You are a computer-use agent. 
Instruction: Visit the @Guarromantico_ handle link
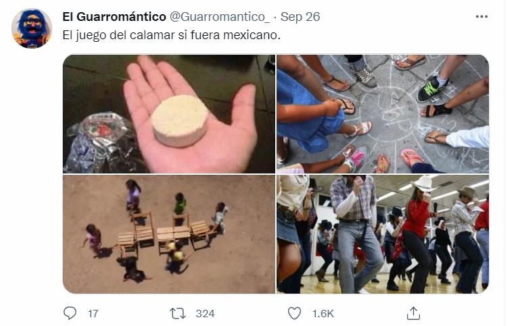click(220, 17)
